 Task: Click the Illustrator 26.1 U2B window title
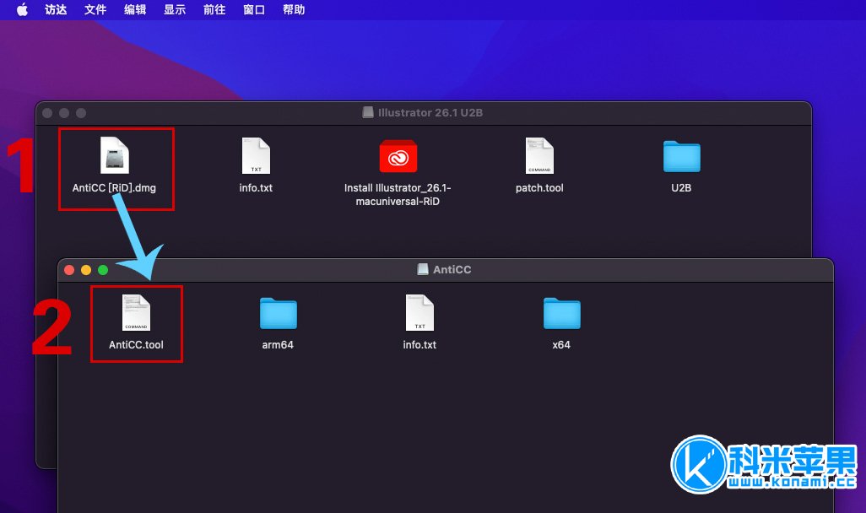click(x=430, y=113)
